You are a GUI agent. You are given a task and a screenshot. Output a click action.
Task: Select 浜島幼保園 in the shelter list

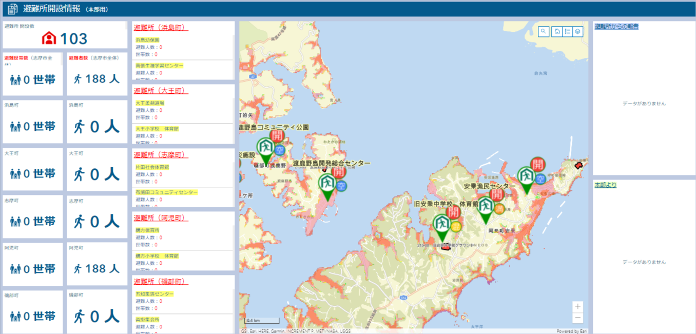pos(147,40)
